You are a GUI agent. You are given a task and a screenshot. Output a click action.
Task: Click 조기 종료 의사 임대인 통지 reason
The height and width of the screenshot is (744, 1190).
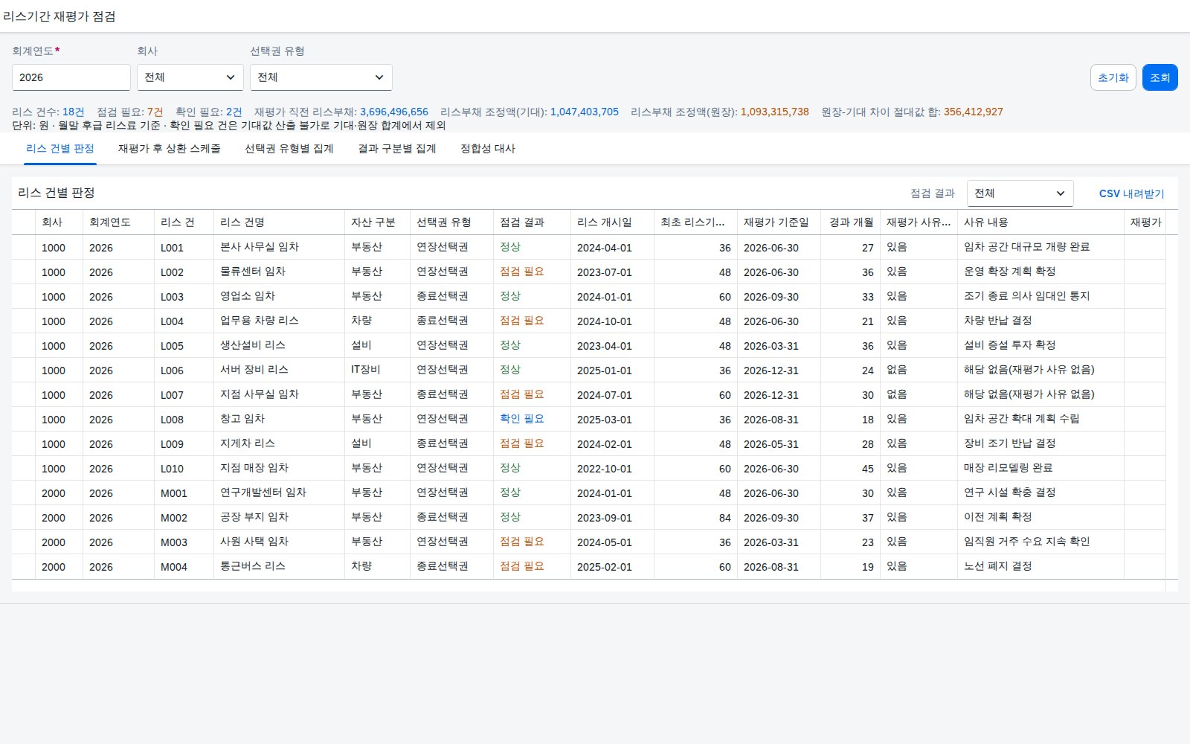point(1041,296)
